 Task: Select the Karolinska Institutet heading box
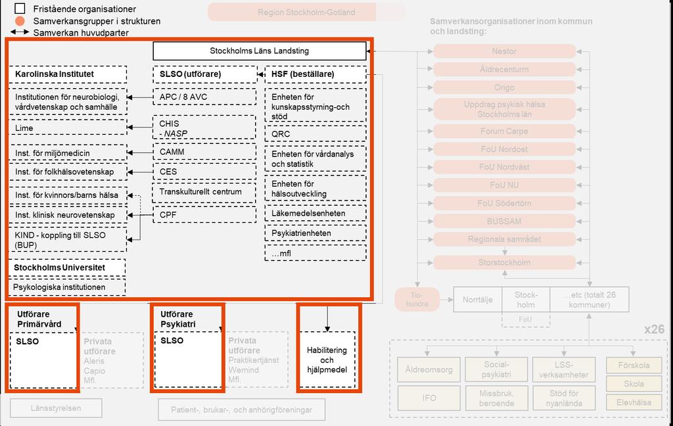click(x=68, y=74)
